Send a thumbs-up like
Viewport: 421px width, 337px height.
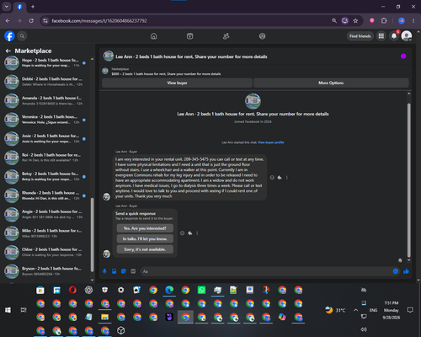[406, 271]
